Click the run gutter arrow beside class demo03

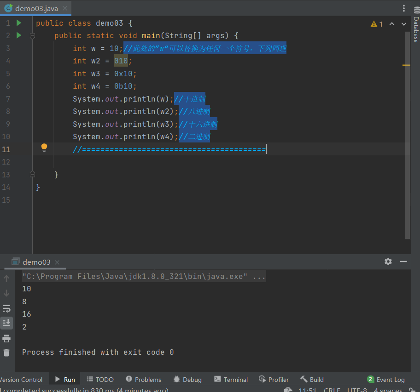click(19, 23)
